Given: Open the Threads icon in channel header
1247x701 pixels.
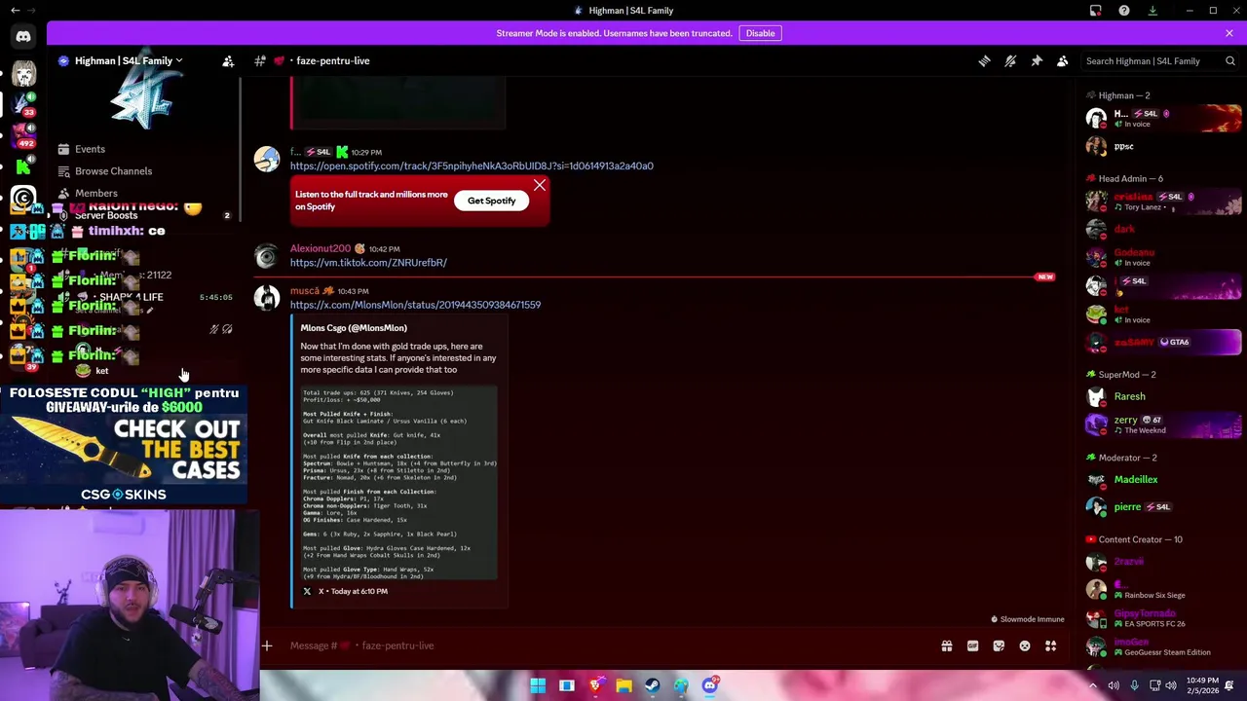Looking at the screenshot, I should coord(984,60).
